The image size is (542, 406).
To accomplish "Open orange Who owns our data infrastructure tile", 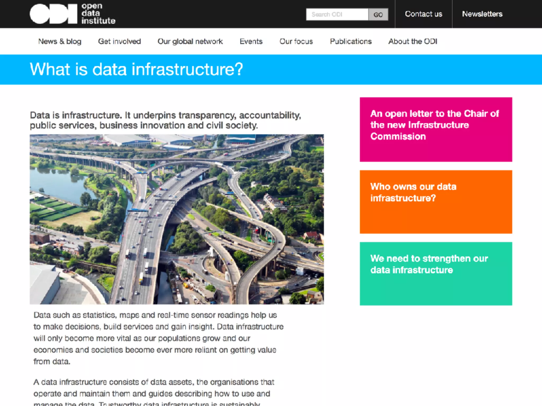I will (436, 202).
